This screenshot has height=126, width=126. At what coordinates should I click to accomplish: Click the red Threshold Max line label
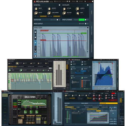[x=44, y=30]
